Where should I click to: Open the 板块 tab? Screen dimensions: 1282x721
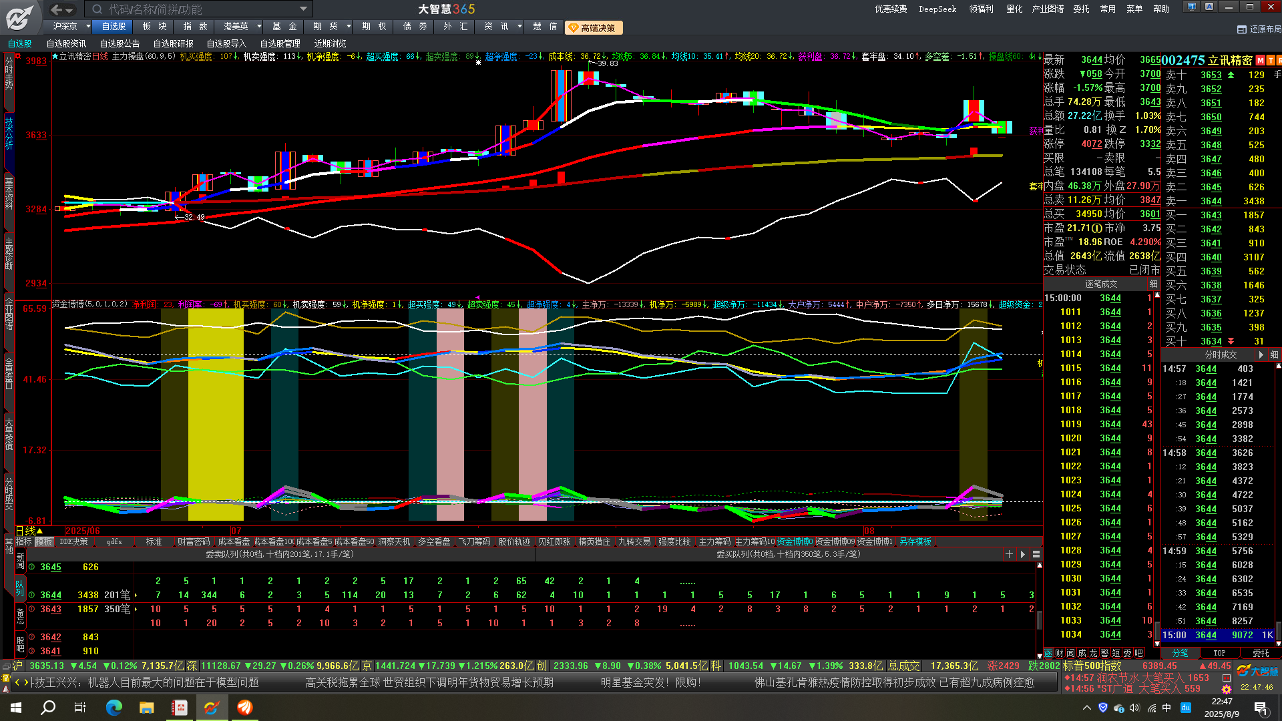155,27
